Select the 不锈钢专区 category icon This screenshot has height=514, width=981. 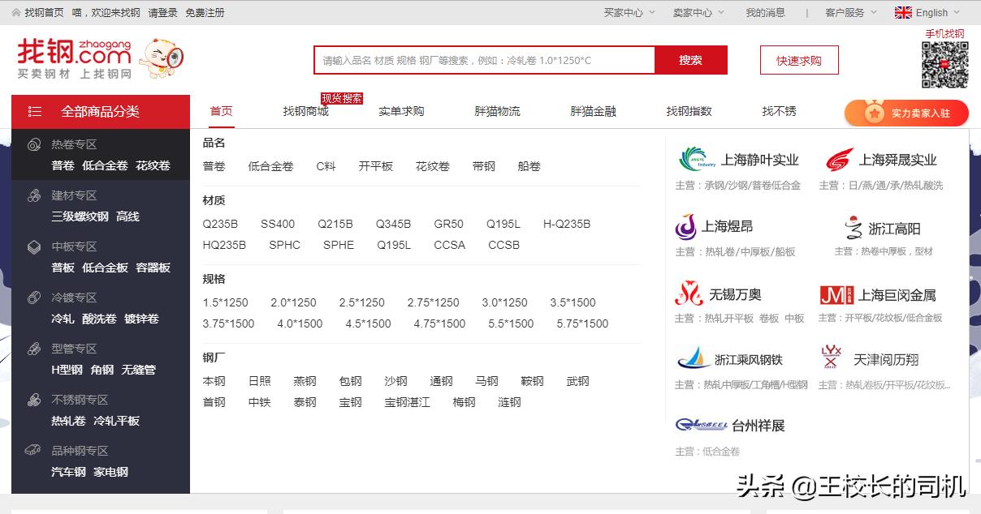(x=34, y=400)
